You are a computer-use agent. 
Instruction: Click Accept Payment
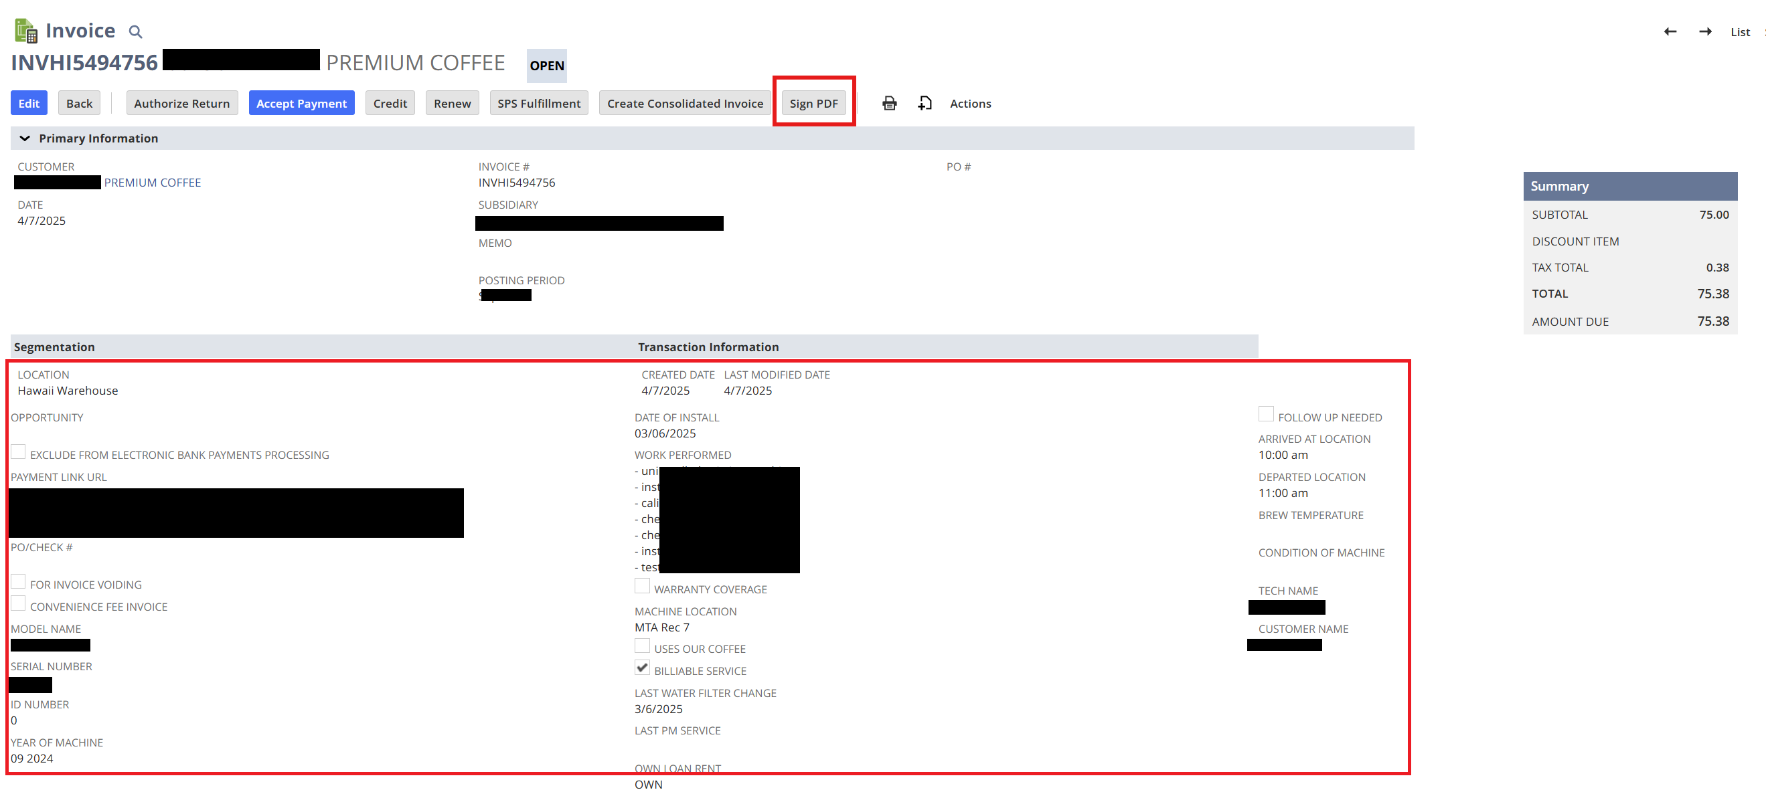point(302,104)
